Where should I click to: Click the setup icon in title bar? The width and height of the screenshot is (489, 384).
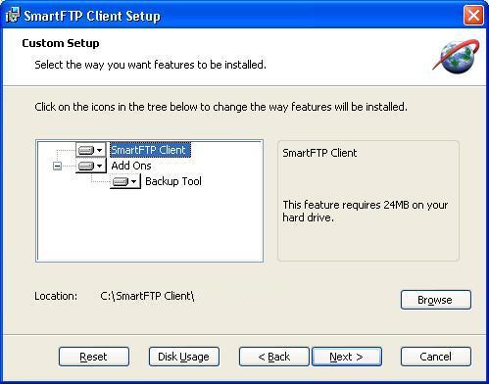(13, 15)
